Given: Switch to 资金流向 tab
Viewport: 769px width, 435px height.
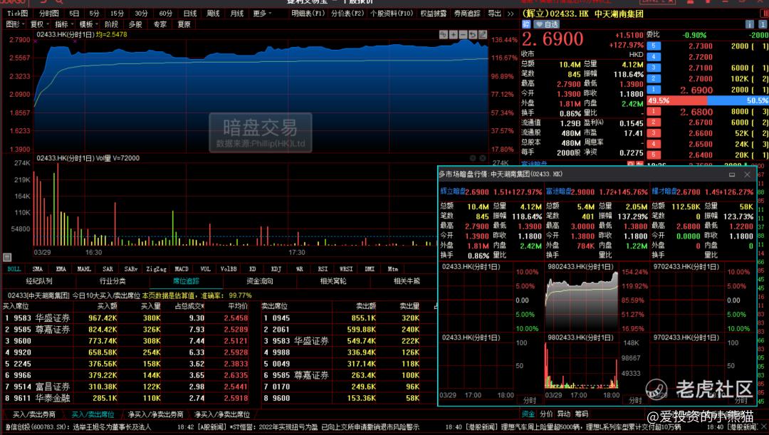Looking at the screenshot, I should [x=259, y=281].
